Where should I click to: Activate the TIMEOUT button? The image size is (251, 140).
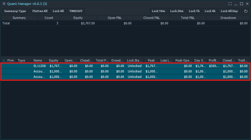76,11
